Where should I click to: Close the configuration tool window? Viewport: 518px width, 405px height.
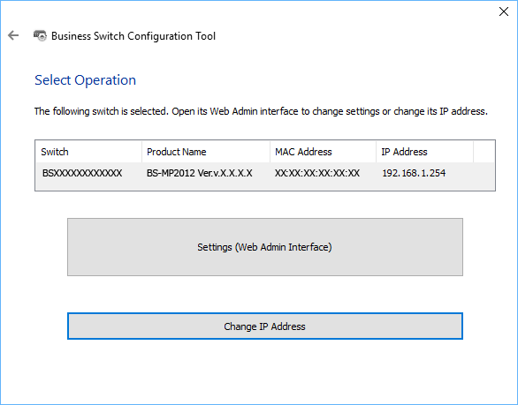click(504, 11)
